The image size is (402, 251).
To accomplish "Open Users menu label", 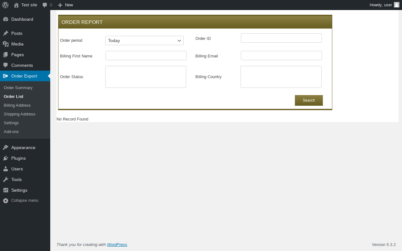I will click(17, 169).
